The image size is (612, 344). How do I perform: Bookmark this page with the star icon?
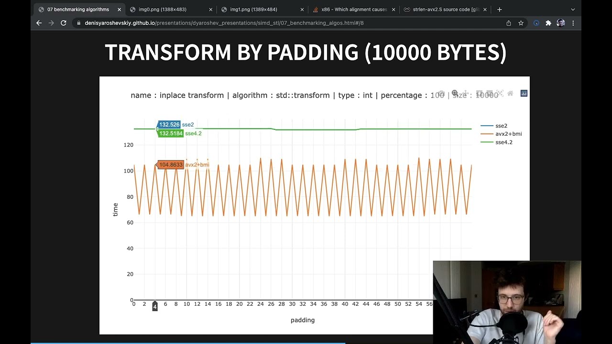pos(521,23)
